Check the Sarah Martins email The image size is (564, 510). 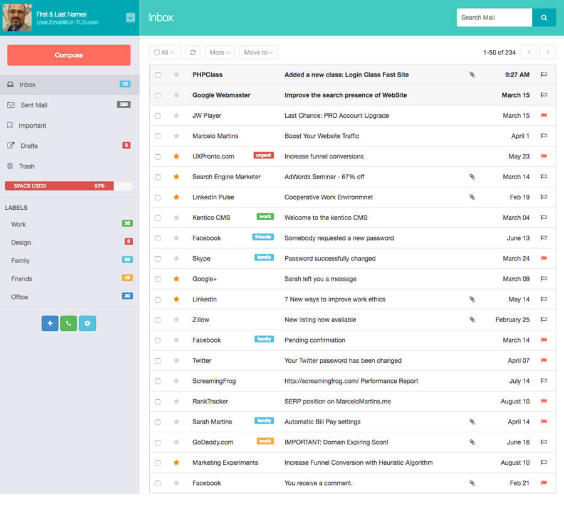(157, 422)
